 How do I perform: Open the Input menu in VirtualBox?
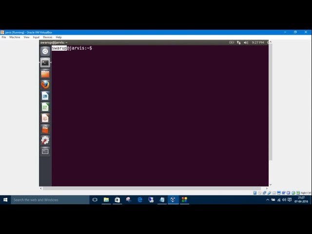click(36, 37)
